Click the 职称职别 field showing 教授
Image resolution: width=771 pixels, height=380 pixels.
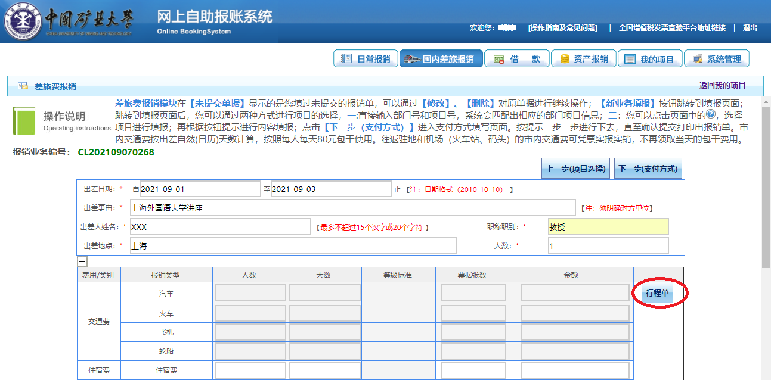pyautogui.click(x=608, y=227)
